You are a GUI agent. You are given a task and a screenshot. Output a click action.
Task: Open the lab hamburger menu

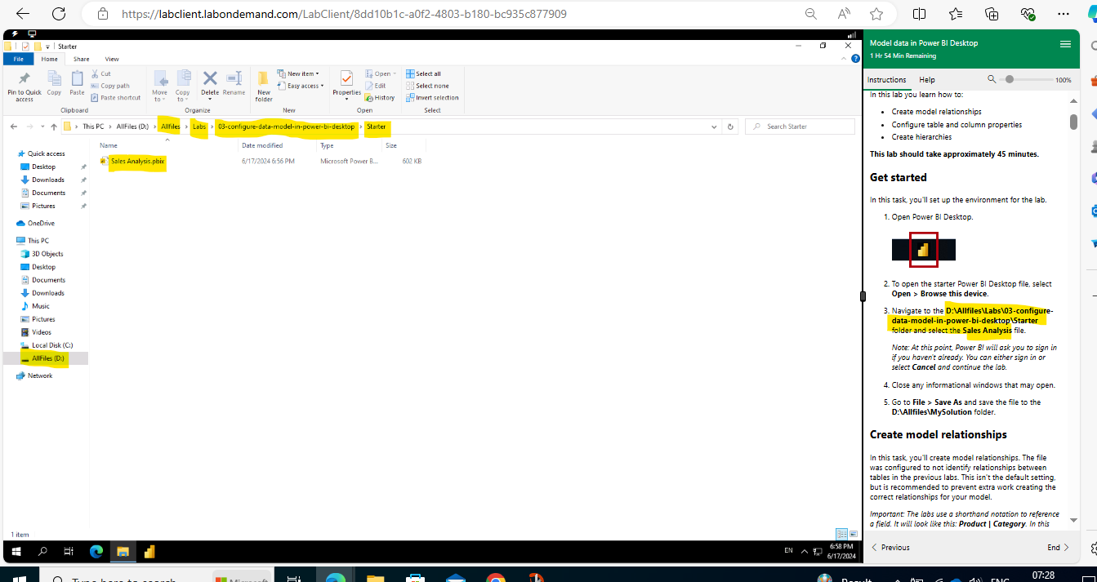tap(1065, 43)
